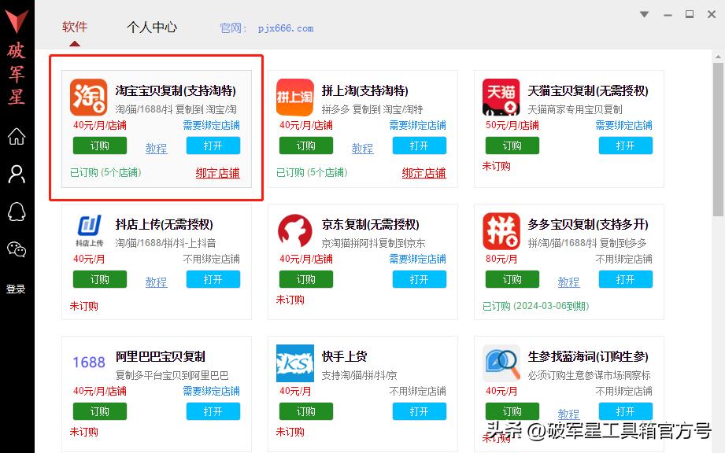Switch to the 软件 tab
The width and height of the screenshot is (725, 453).
[x=75, y=25]
